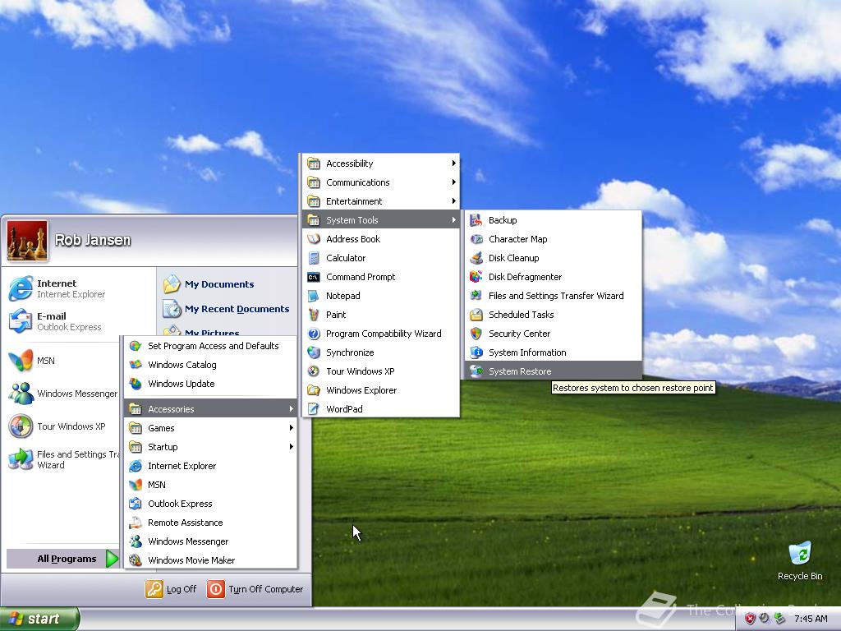Open the Notepad icon

pos(314,296)
